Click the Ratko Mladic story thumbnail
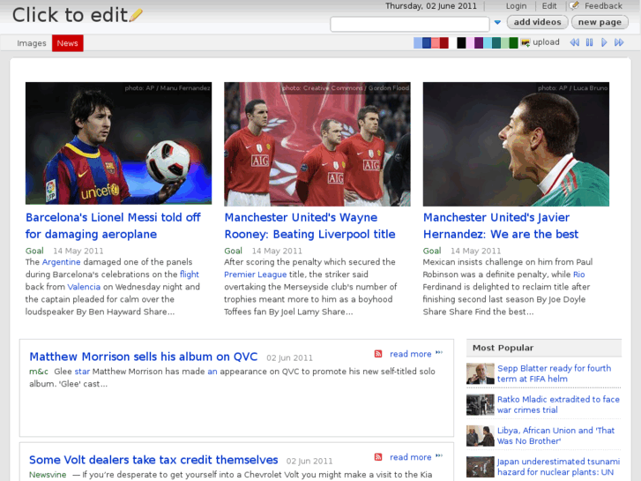Viewport: 641px width, 481px height. (481, 404)
